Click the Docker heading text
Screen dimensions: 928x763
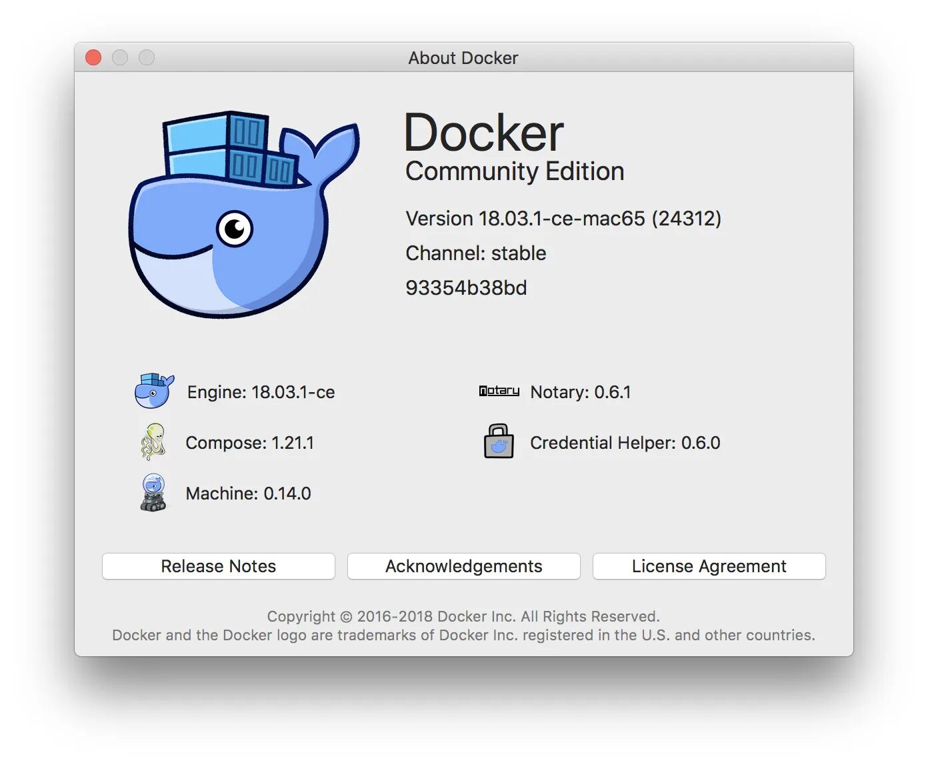(x=484, y=133)
